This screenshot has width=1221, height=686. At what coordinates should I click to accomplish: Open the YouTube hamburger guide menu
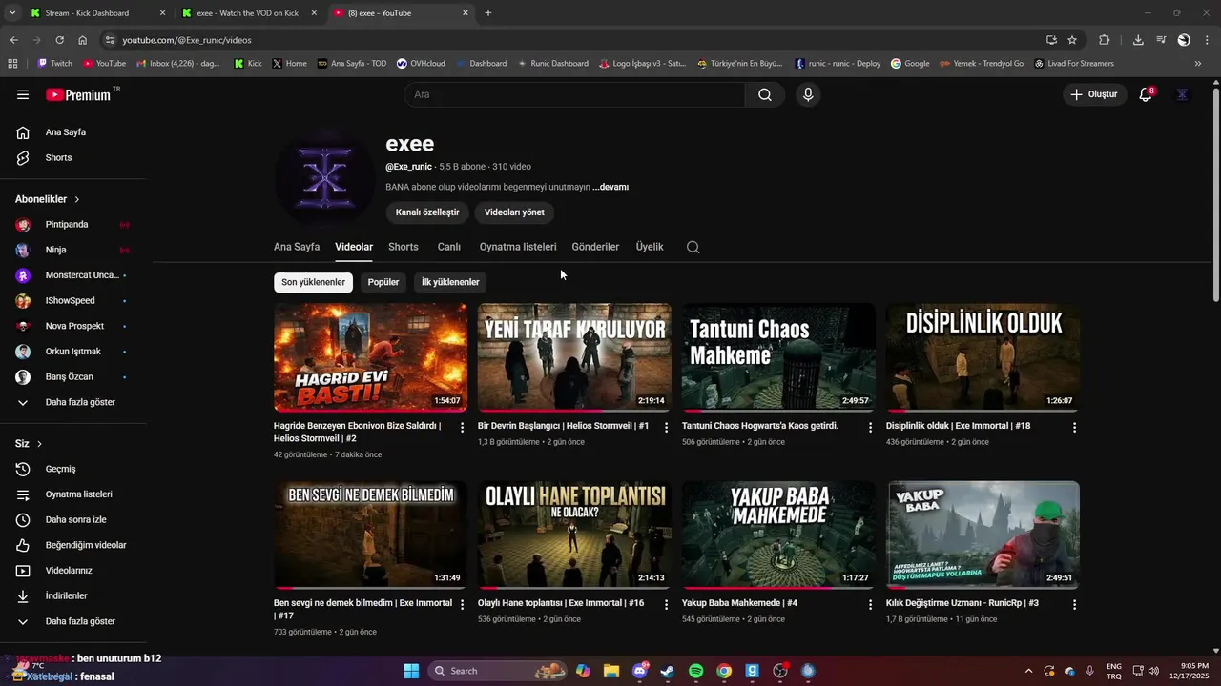(23, 94)
